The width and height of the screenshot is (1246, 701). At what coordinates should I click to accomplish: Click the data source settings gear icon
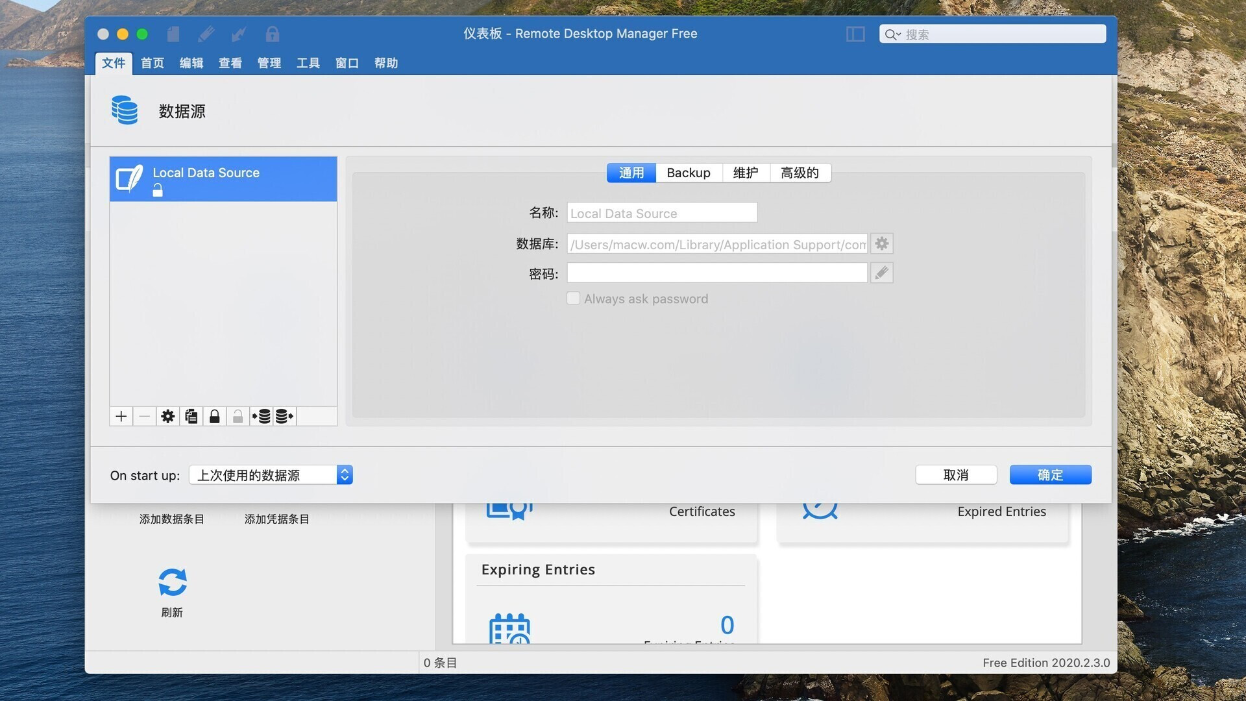167,415
